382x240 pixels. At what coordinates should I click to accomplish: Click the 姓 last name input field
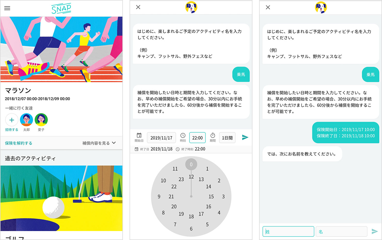pyautogui.click(x=288, y=231)
